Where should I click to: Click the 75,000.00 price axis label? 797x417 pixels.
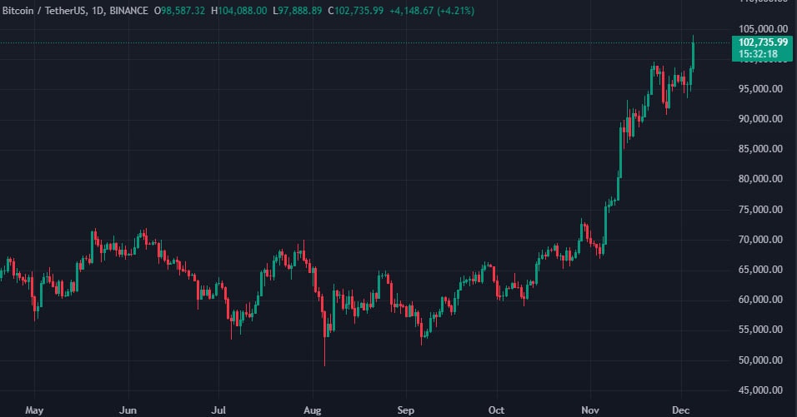(760, 210)
